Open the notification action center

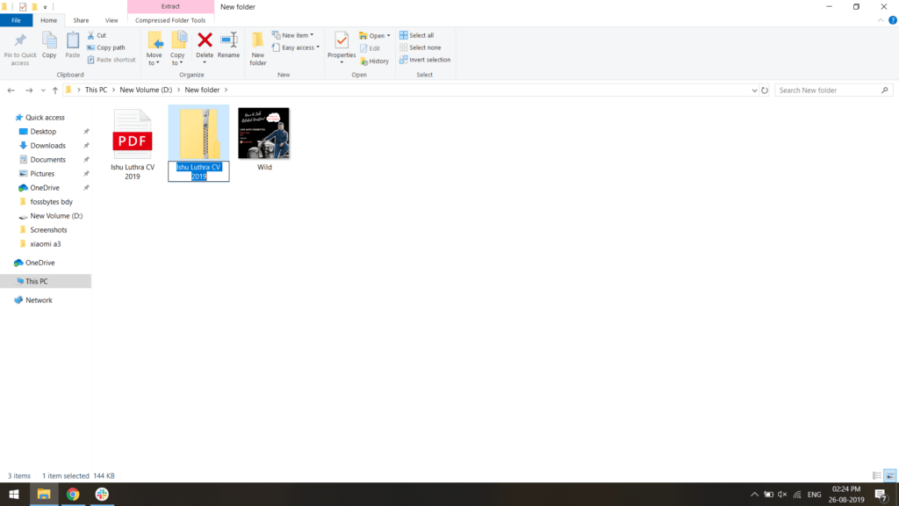(x=881, y=495)
